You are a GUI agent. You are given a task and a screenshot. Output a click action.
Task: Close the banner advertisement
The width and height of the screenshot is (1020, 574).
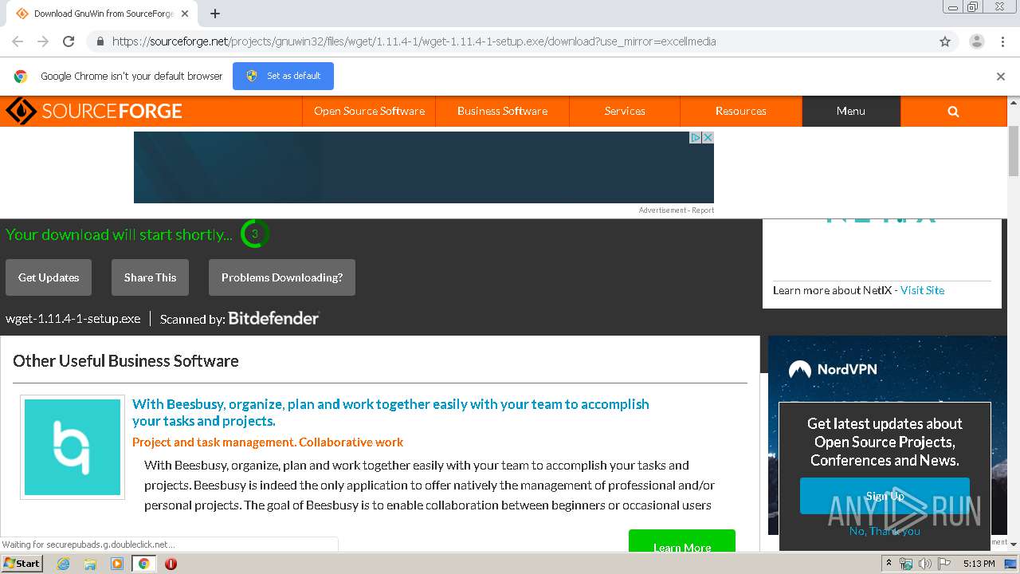click(708, 137)
